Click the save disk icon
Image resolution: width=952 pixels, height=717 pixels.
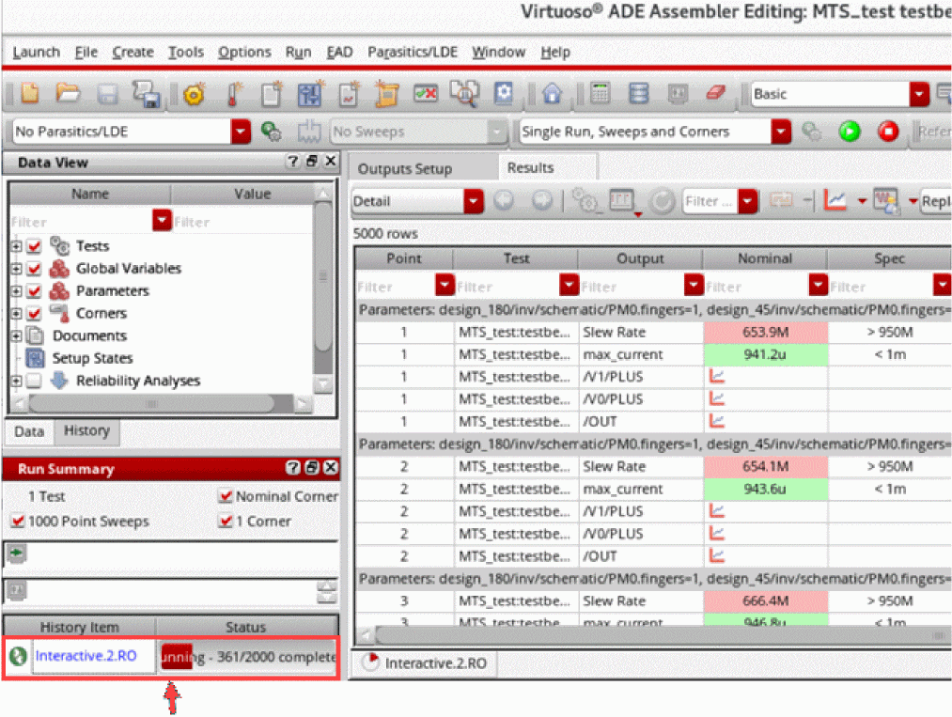click(x=107, y=94)
